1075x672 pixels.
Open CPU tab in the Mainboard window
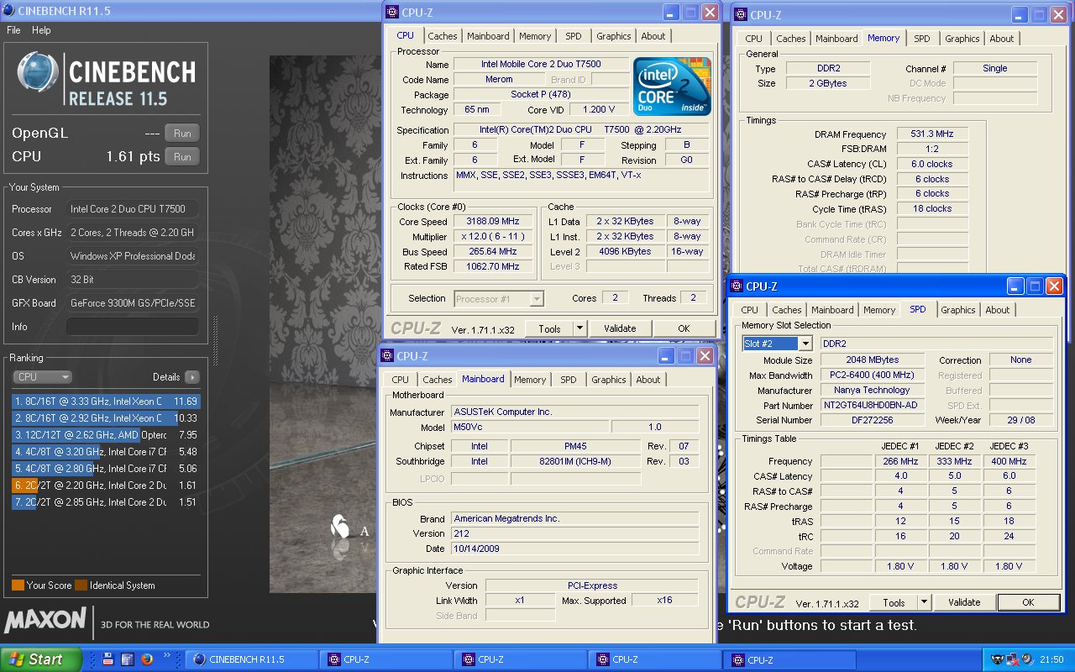tap(401, 380)
